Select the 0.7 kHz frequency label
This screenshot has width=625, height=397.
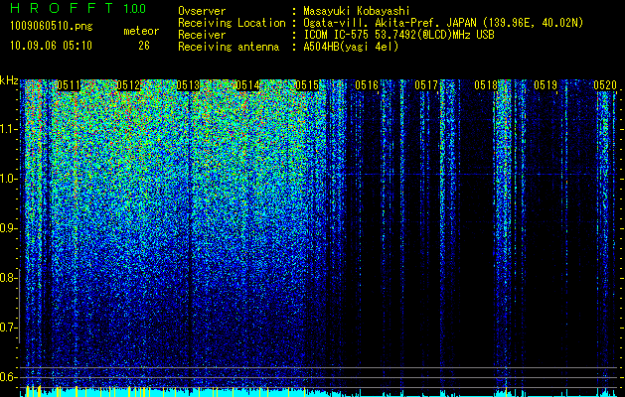pyautogui.click(x=9, y=328)
